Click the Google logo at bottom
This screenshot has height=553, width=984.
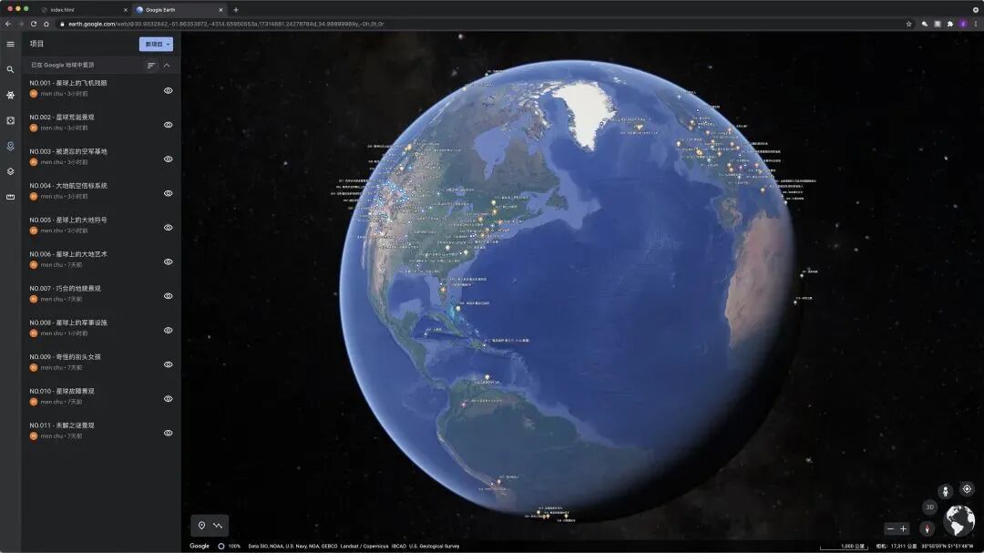[x=200, y=546]
